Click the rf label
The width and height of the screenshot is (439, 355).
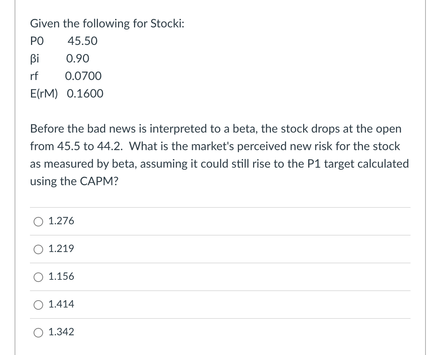pos(34,76)
